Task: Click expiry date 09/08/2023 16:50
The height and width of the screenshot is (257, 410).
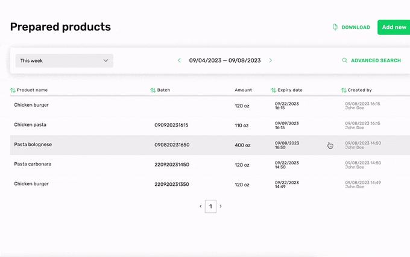Action: coord(287,145)
